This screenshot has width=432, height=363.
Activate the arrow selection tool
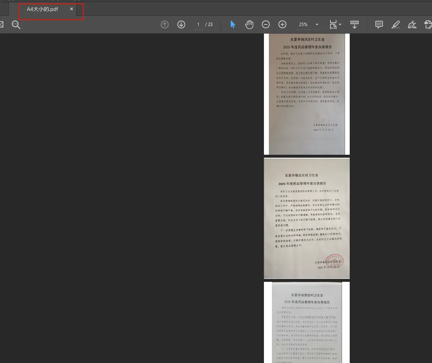233,25
